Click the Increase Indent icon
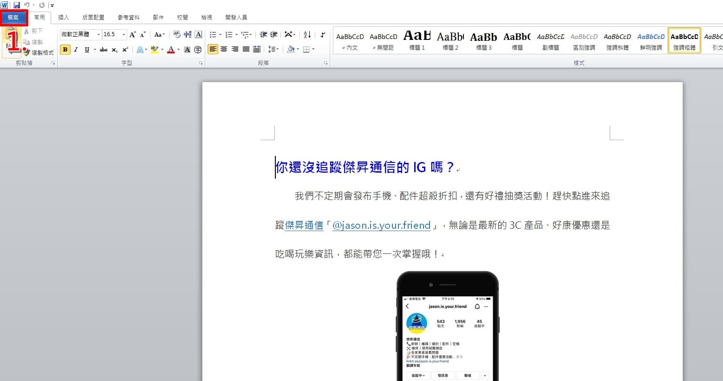The height and width of the screenshot is (381, 723). 274,34
